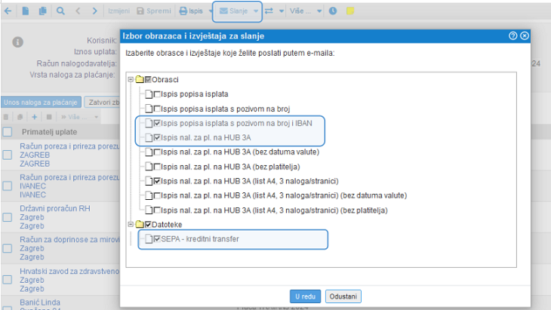
Task: Select the Državni proračun RH row checkbox
Action: 8,217
